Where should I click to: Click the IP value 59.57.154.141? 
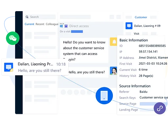(148, 52)
